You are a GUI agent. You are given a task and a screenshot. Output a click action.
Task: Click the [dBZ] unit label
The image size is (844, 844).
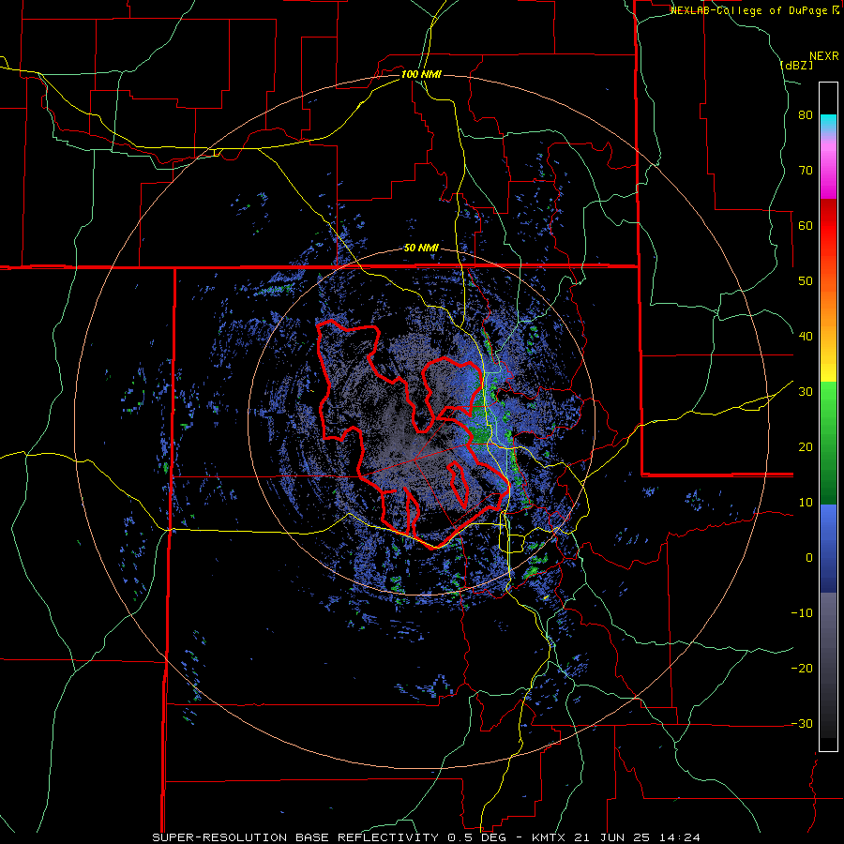click(x=796, y=66)
